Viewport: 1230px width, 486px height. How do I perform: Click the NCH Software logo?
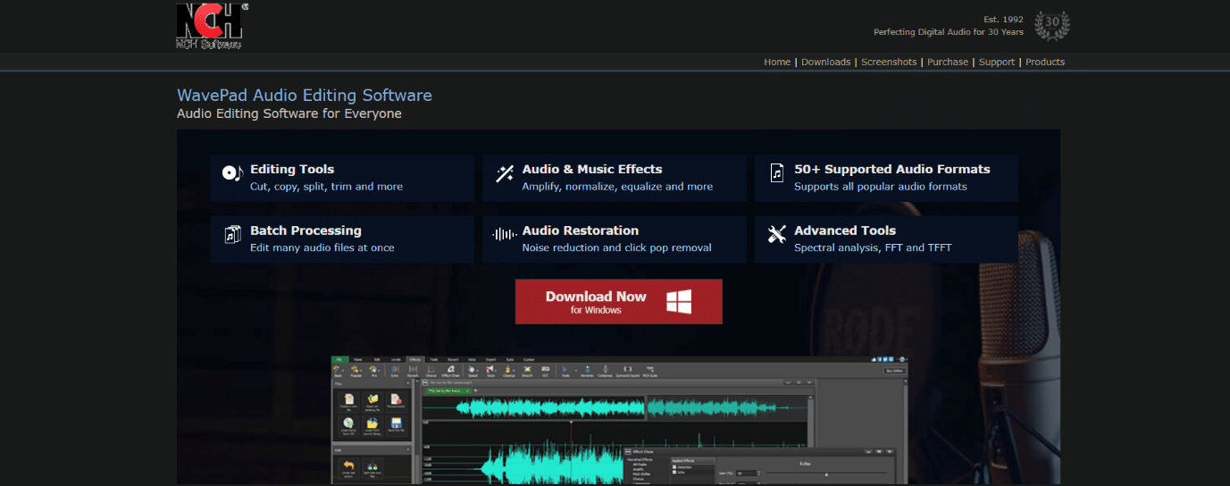coord(210,25)
